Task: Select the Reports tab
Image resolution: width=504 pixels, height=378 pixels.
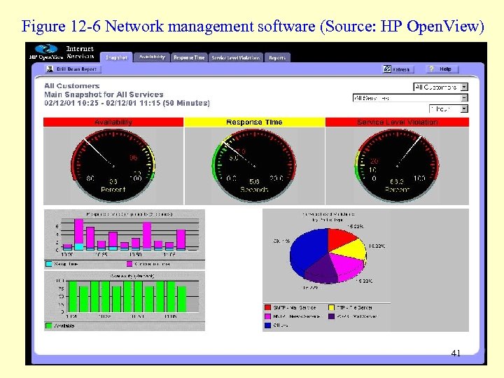Action: 277,57
